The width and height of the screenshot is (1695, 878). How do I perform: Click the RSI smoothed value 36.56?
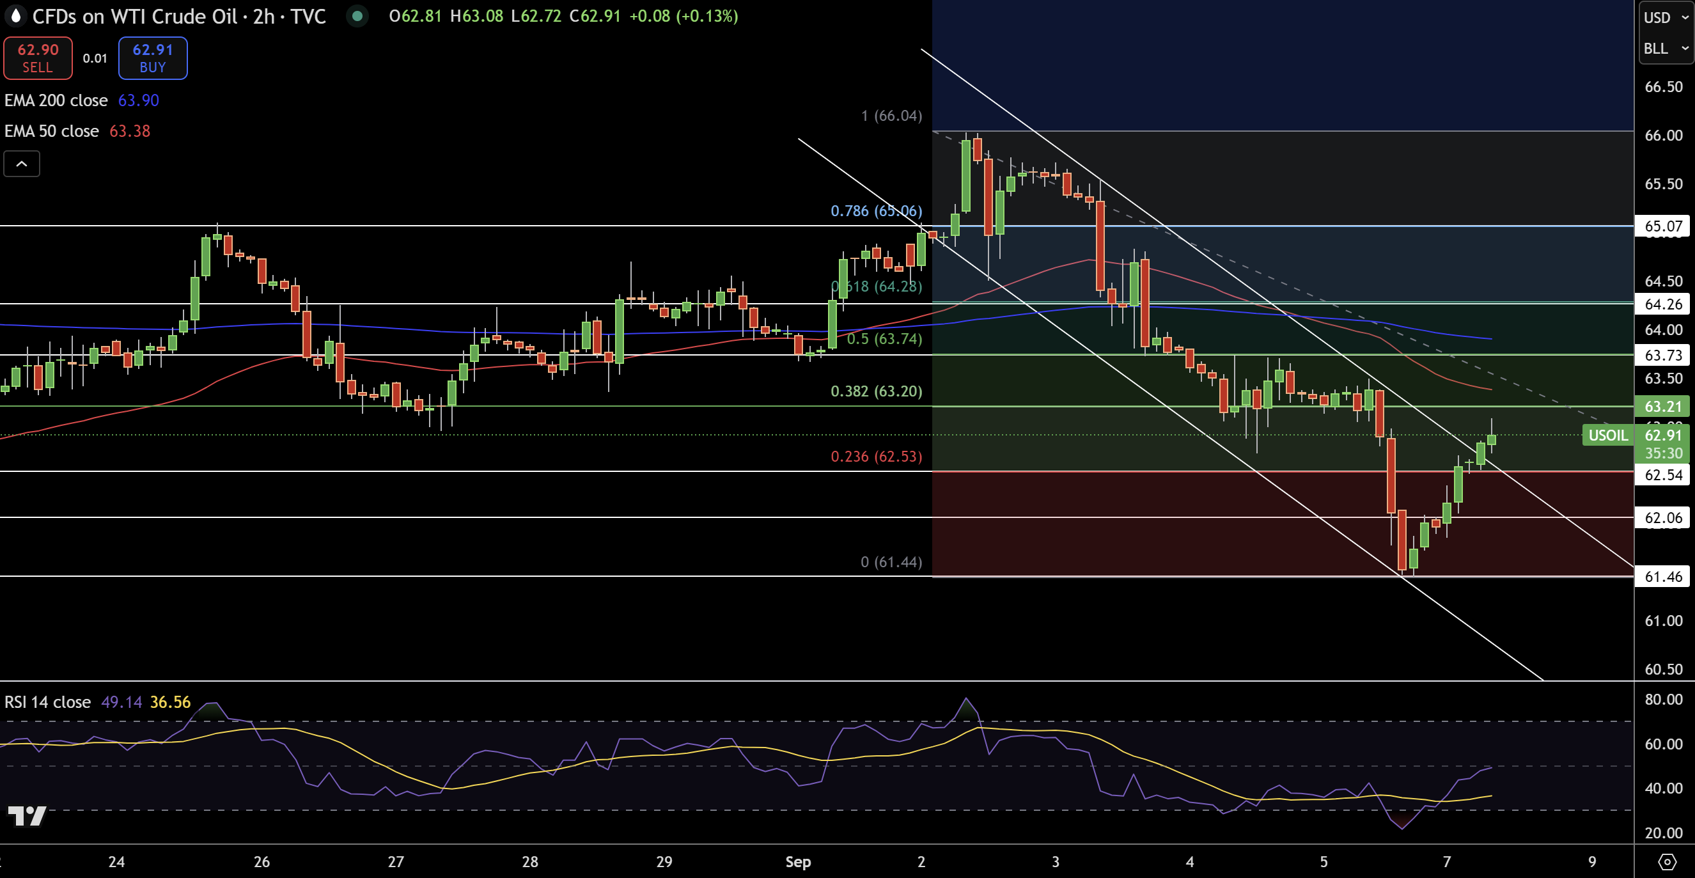[171, 702]
